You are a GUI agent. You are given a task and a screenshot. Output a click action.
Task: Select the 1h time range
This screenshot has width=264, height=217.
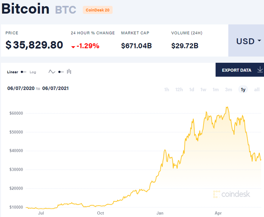tap(166, 90)
